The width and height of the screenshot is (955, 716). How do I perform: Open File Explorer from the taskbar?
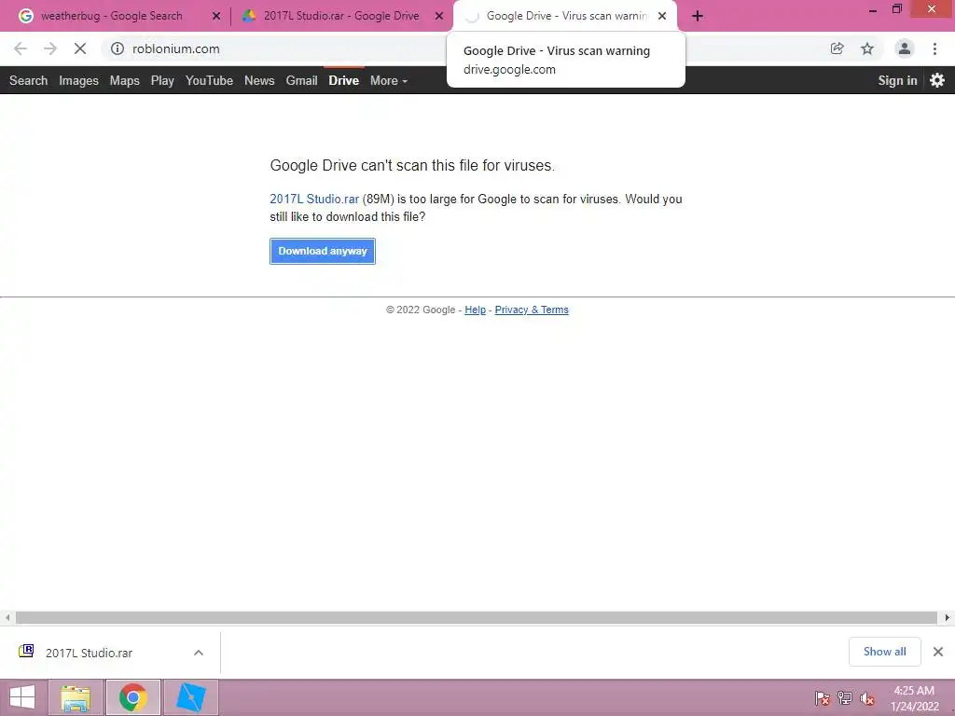(76, 697)
